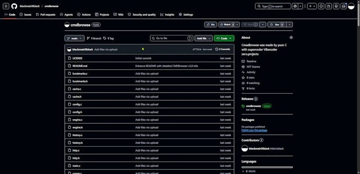View the 1 Branch link
This screenshot has width=360, height=174.
pos(94,38)
